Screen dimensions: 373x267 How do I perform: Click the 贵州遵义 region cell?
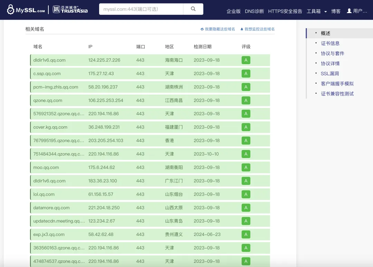point(174,235)
